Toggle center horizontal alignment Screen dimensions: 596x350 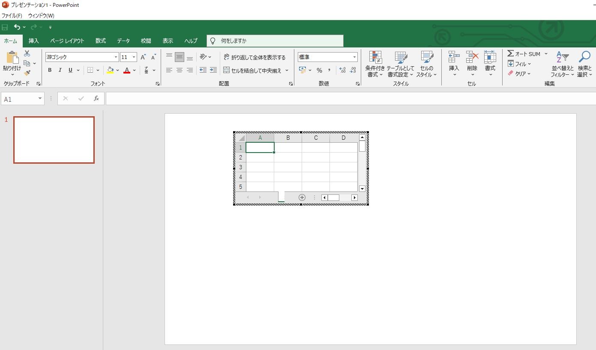point(180,70)
